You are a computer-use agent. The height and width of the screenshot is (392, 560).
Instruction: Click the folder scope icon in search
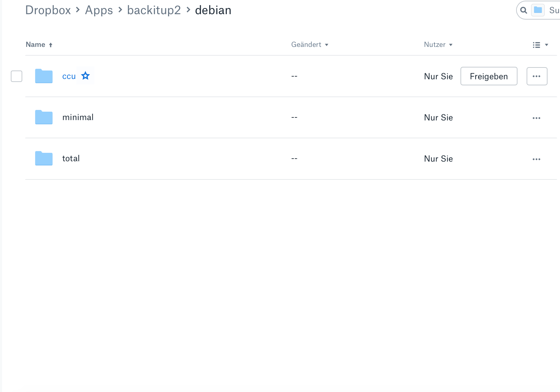pyautogui.click(x=538, y=10)
